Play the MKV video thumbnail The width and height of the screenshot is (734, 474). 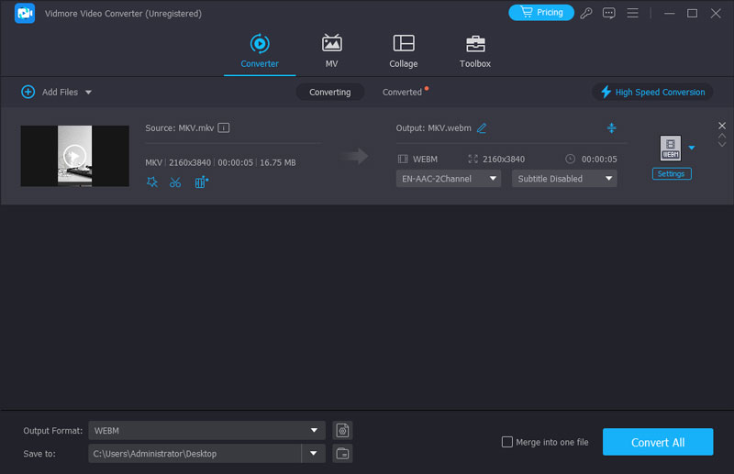74,156
